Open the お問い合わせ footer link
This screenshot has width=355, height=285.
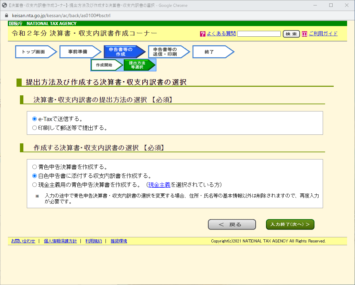point(23,241)
